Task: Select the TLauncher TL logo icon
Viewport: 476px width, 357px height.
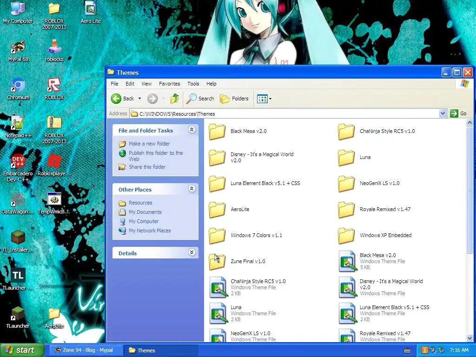Action: (18, 279)
